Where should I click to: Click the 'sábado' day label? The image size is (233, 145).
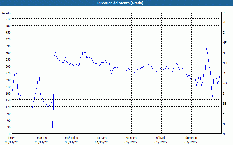point(161,138)
